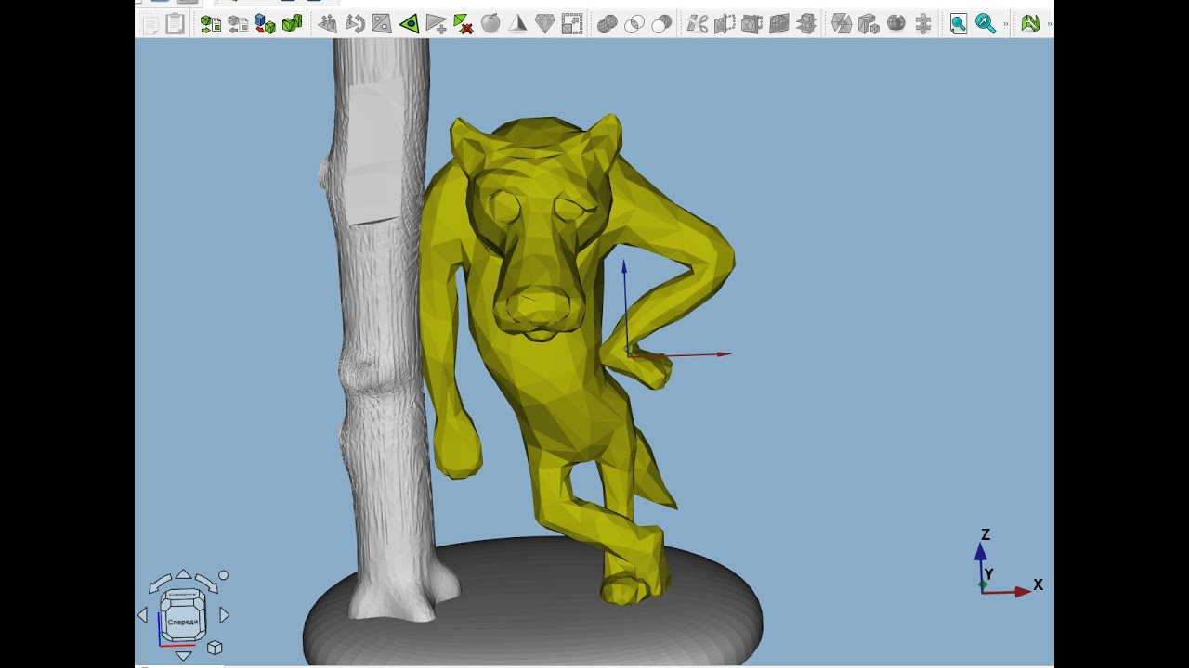Select mesh intersection boolean icon
This screenshot has height=668, width=1189.
click(634, 24)
